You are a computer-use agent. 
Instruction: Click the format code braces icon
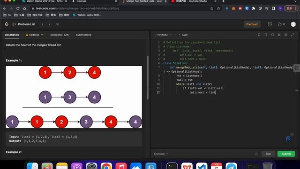(266, 35)
